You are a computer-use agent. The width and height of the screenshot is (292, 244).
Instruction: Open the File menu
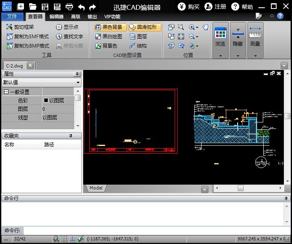pos(12,17)
